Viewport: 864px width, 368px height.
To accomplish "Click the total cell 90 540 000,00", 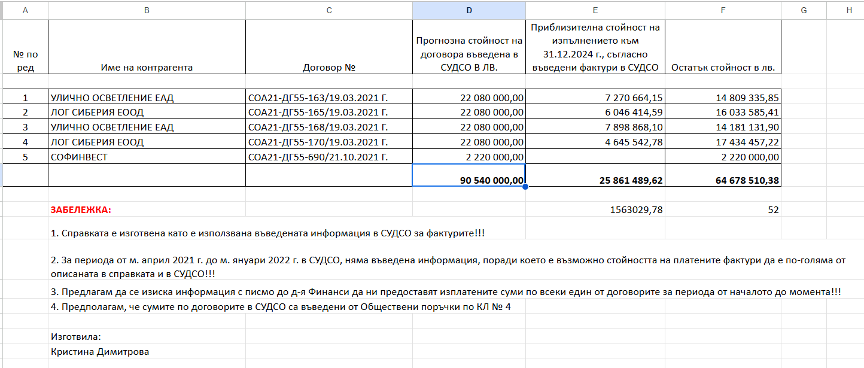I will [469, 175].
